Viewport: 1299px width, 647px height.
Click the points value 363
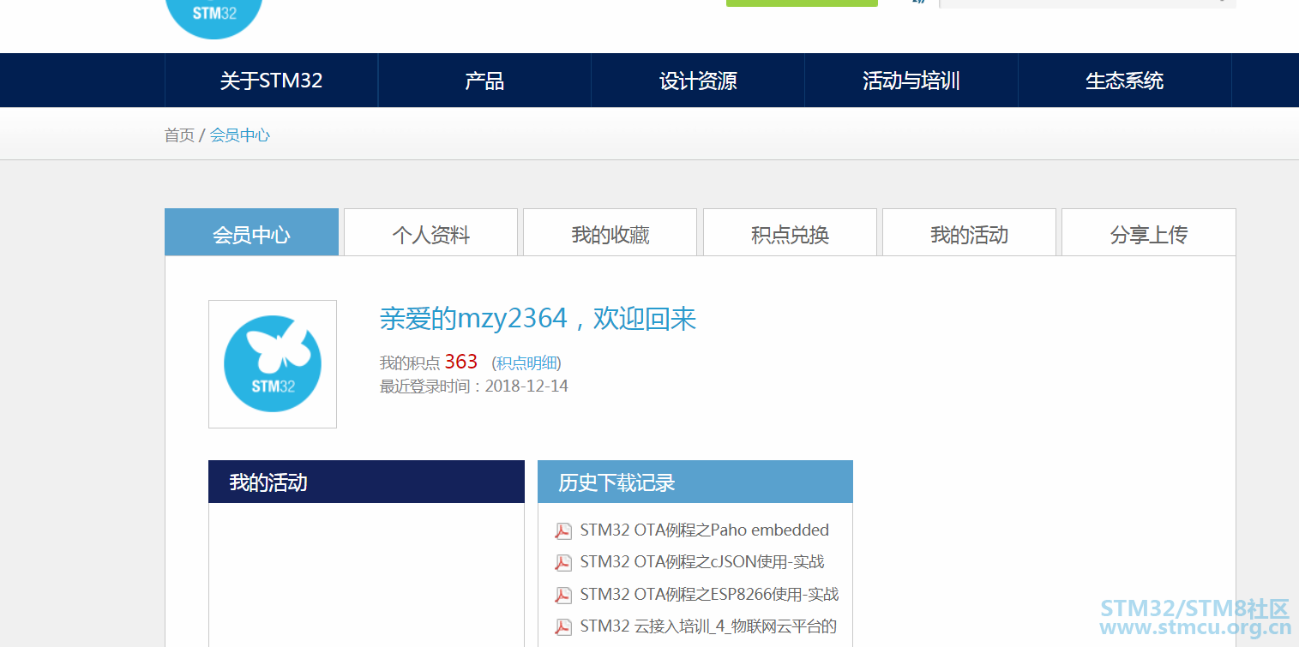[461, 362]
